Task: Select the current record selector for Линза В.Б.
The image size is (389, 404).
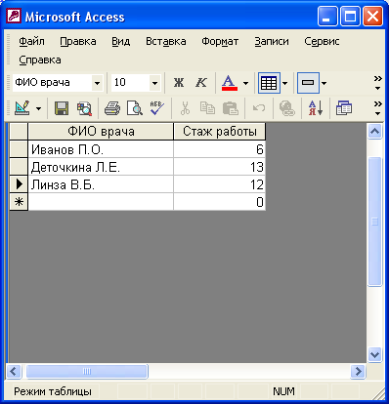Action: pos(19,184)
